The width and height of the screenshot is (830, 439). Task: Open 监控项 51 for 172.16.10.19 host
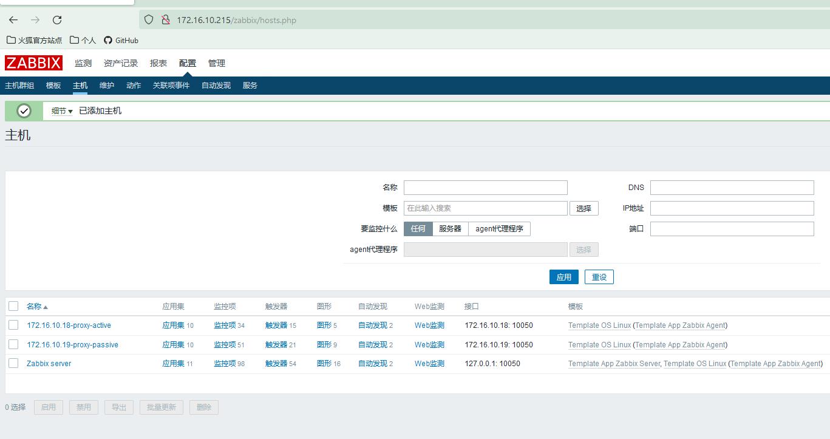click(x=225, y=345)
